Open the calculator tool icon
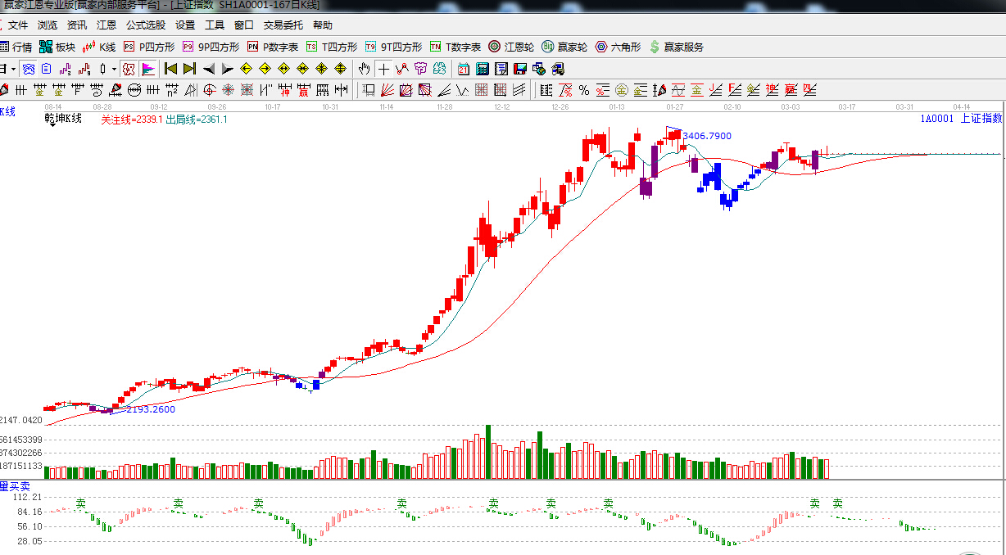This screenshot has width=1006, height=555. pos(483,69)
